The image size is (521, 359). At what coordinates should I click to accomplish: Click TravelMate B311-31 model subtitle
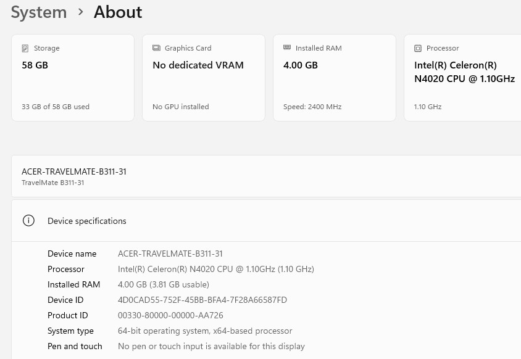click(x=53, y=183)
